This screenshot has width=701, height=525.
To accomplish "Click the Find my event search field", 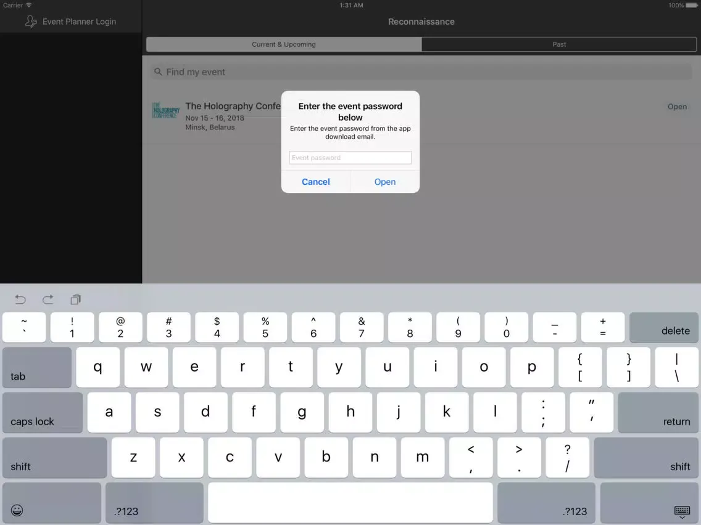I will (421, 72).
